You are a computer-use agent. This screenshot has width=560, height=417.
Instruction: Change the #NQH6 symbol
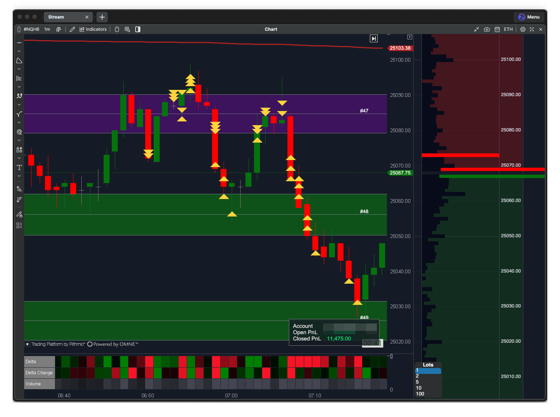(x=31, y=29)
